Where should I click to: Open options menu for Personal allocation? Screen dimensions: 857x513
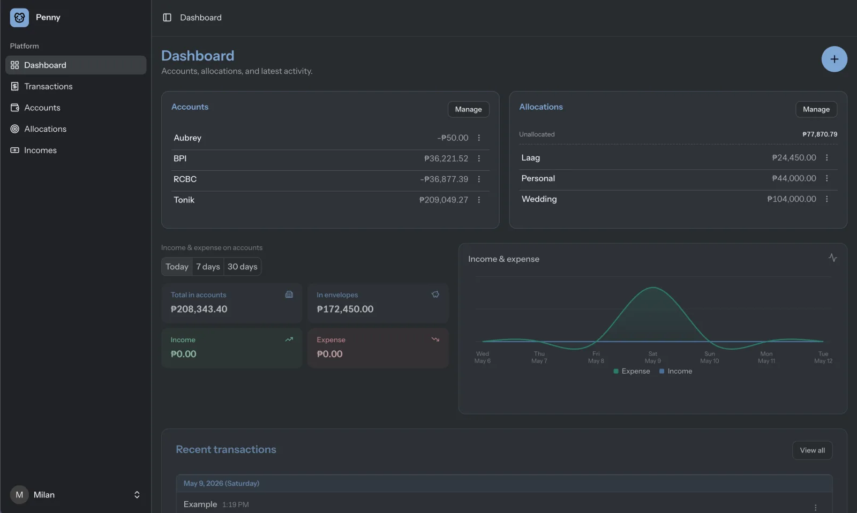pyautogui.click(x=826, y=178)
